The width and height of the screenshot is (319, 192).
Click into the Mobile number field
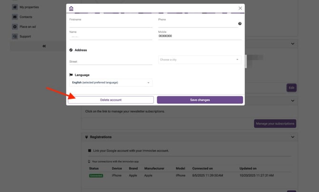pos(198,36)
